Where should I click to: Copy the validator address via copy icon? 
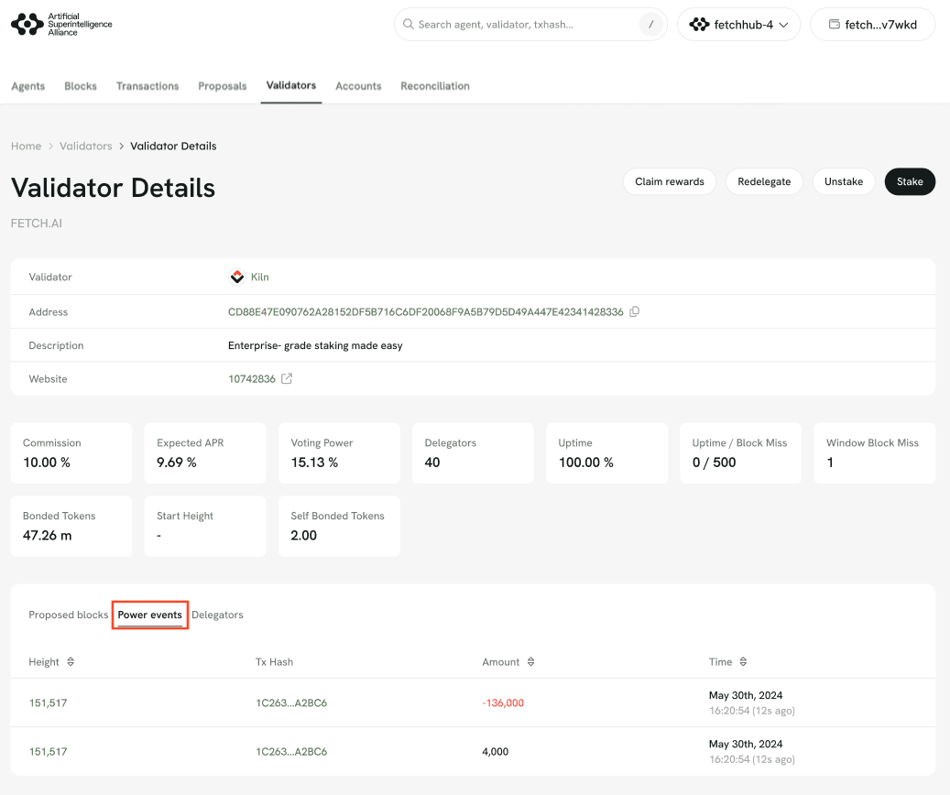pos(635,312)
